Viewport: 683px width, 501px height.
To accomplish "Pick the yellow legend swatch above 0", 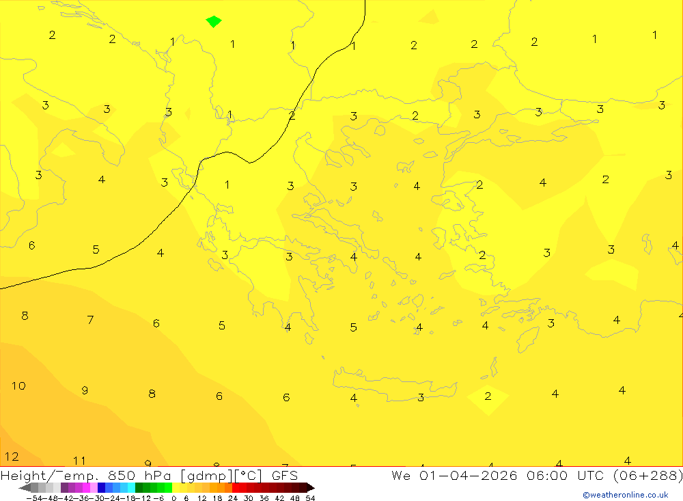I will [176, 487].
